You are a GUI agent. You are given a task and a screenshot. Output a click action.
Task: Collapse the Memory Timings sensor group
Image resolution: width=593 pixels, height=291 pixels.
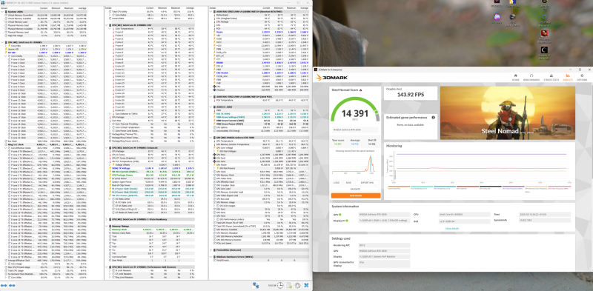pos(107,226)
